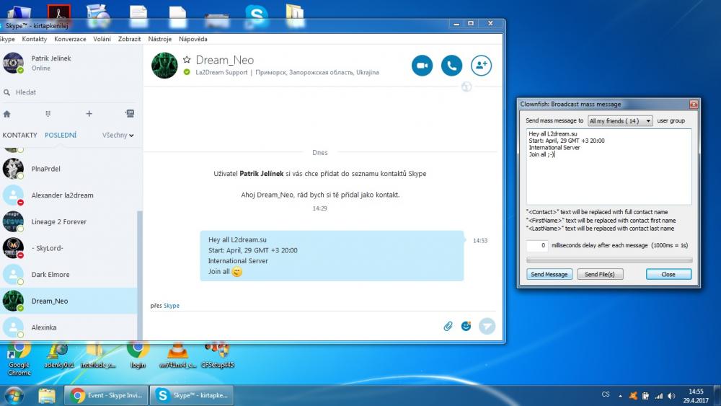Viewport: 721px width, 406px height.
Task: Open the emoticon picker
Action: (x=466, y=326)
